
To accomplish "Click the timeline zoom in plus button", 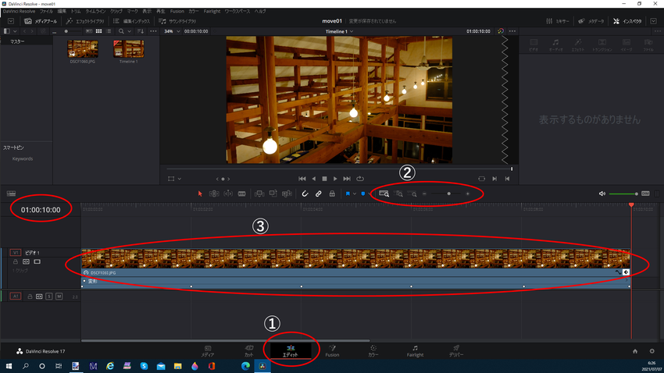I will (x=467, y=194).
